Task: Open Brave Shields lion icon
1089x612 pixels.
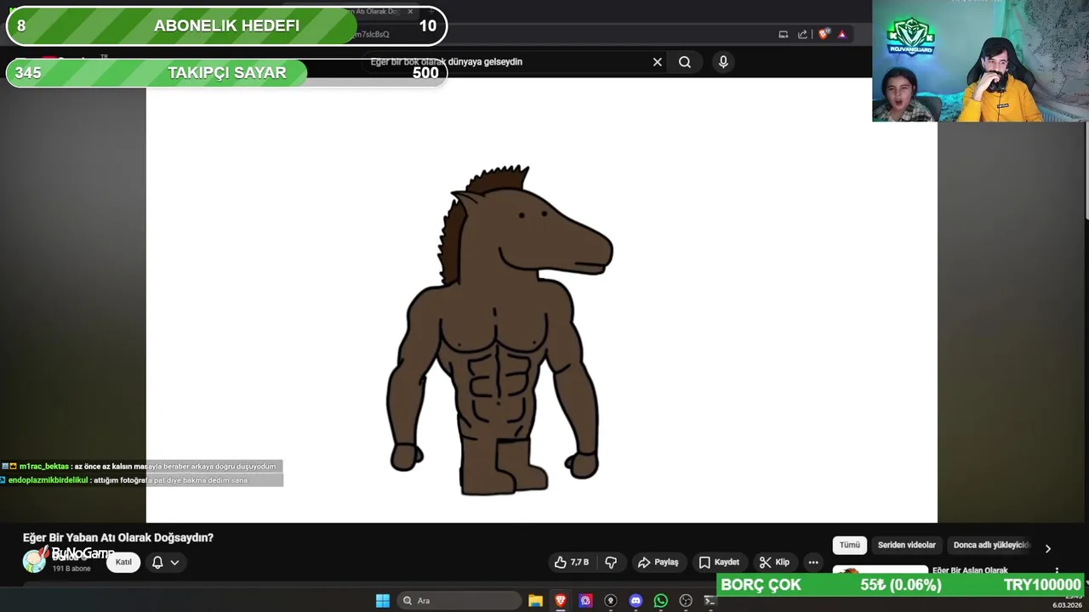Action: coord(824,34)
